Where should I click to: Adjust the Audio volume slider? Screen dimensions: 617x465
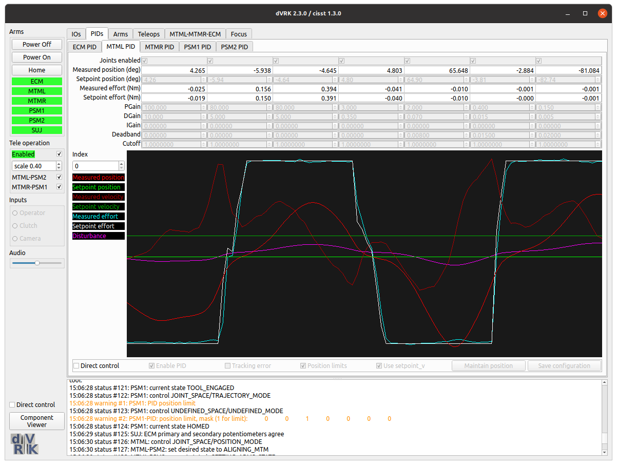pos(37,263)
